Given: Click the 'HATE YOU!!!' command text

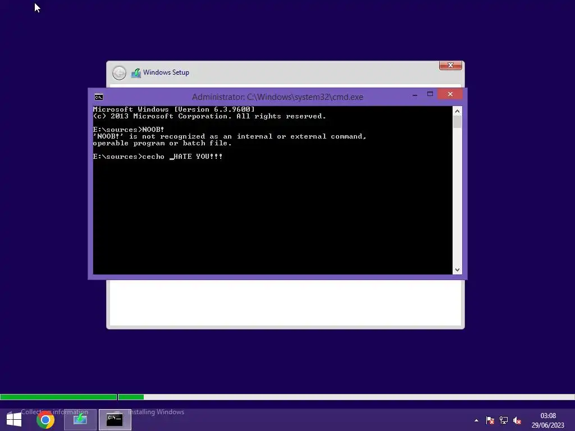Looking at the screenshot, I should (198, 157).
